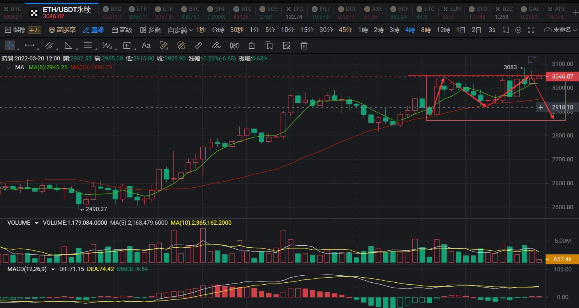Select the Fibonacci lines drawing tool
The height and width of the screenshot is (308, 579).
click(88, 46)
